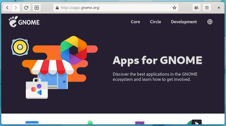Click the shopping bag illustration
Screen dimensions: 226x126
[x=37, y=89]
